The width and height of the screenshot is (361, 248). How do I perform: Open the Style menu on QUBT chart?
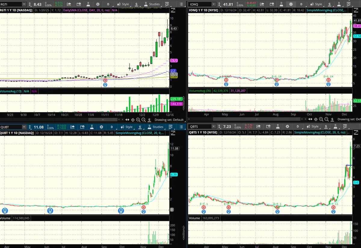[x=126, y=127]
